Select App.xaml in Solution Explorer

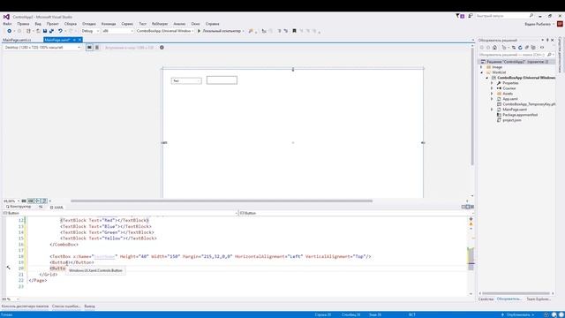510,99
